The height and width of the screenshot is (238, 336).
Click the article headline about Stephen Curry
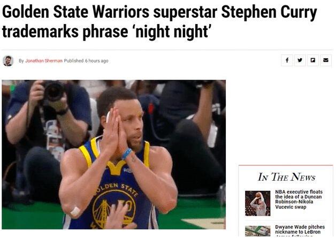[x=159, y=21]
